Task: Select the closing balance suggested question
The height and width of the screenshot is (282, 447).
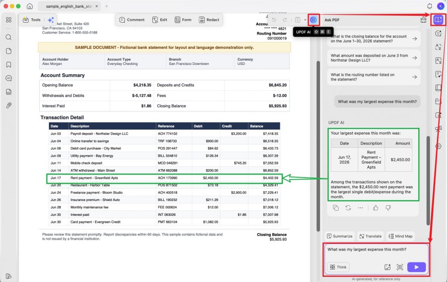Action: pyautogui.click(x=374, y=39)
